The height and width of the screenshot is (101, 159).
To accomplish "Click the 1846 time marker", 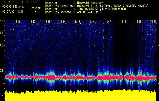I will (x=93, y=22).
